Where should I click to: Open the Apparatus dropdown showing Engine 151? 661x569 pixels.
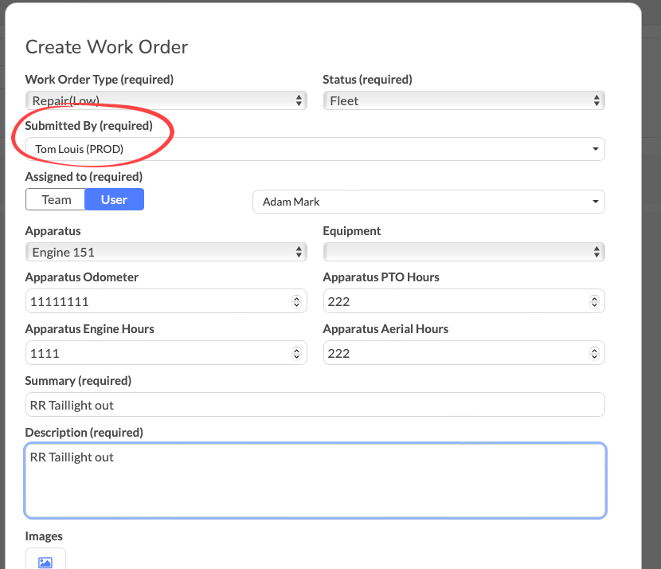tap(166, 253)
